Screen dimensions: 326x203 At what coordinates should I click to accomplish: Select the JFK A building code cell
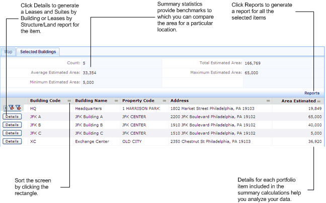tap(35, 117)
